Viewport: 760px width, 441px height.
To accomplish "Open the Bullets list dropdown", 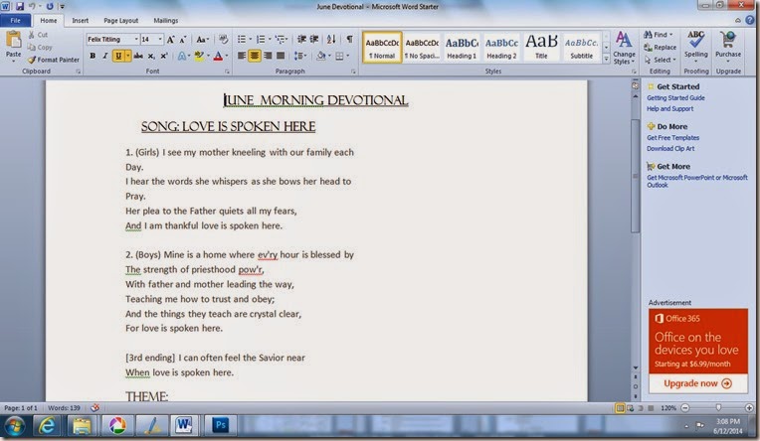I will [250, 39].
